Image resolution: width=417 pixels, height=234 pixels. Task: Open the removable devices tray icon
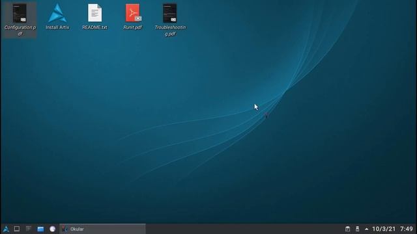pyautogui.click(x=357, y=229)
